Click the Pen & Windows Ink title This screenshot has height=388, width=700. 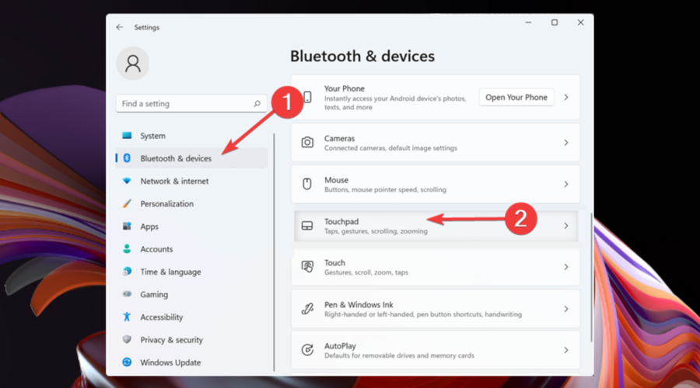359,305
